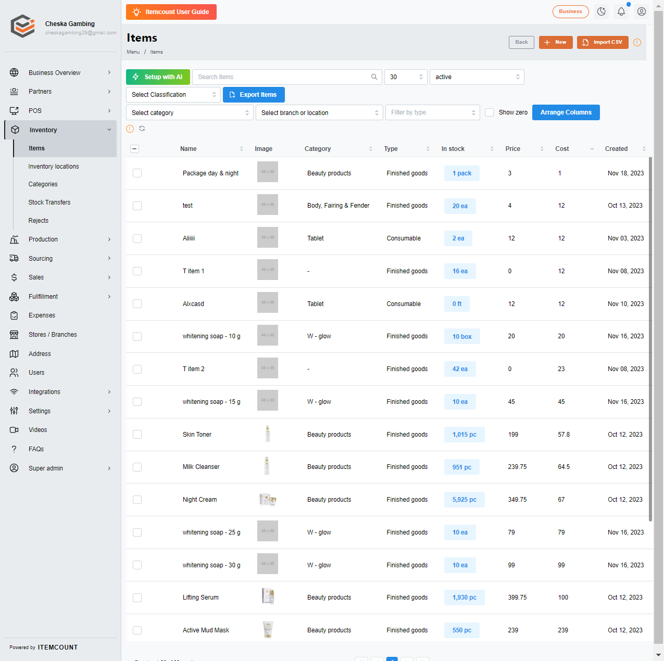The height and width of the screenshot is (661, 664).
Task: Open the Production menu item
Action: [x=60, y=239]
